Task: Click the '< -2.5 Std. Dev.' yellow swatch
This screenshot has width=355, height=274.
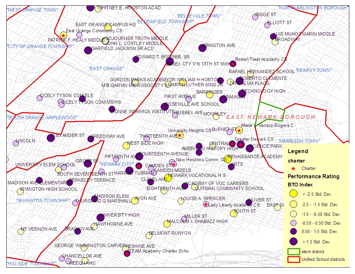Action: click(293, 193)
